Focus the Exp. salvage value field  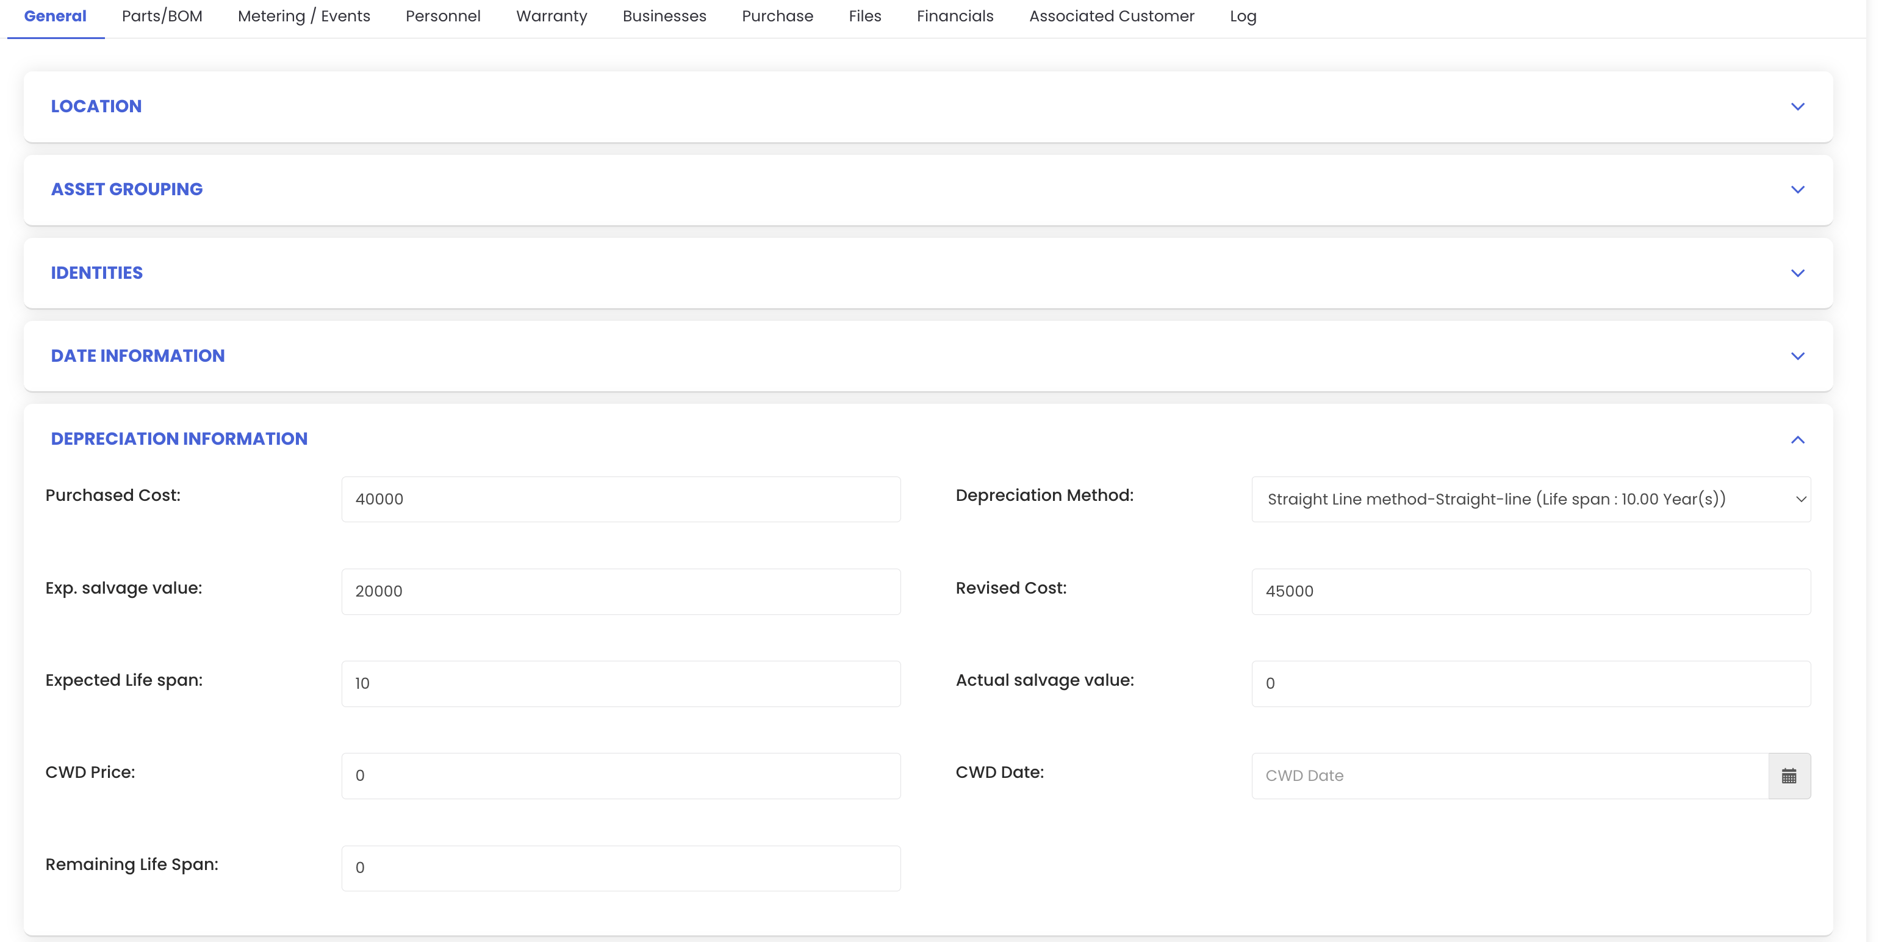click(620, 591)
